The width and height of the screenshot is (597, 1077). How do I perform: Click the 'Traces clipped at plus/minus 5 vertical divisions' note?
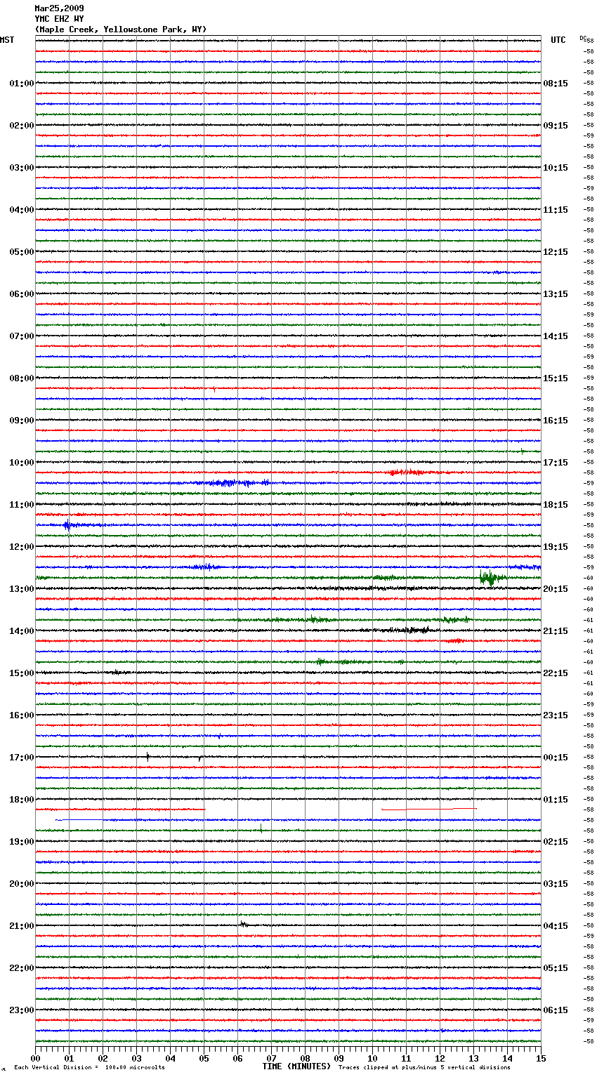pos(424,1068)
